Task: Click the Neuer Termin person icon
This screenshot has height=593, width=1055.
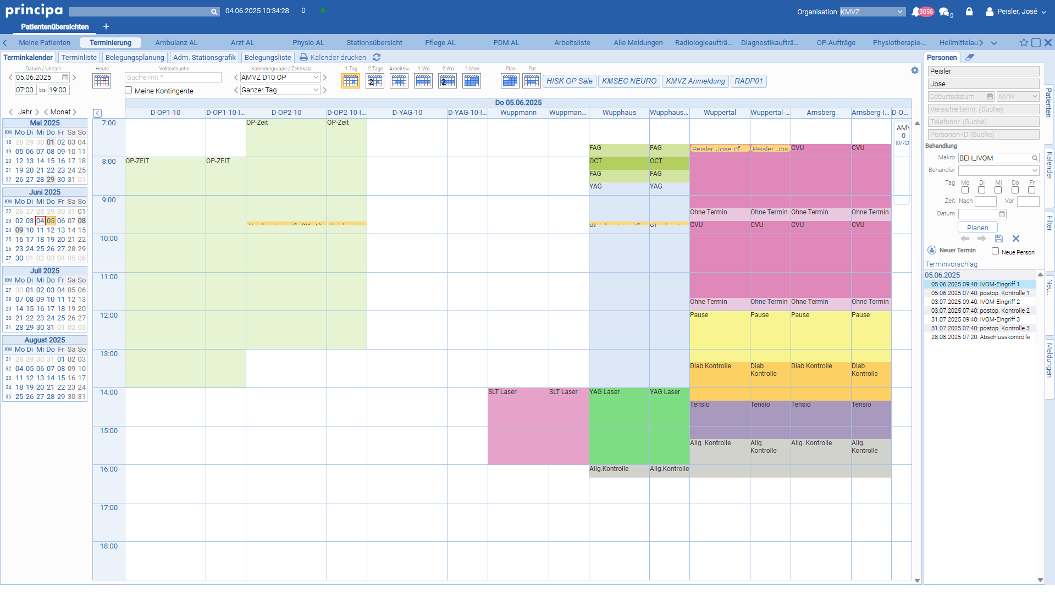Action: (x=932, y=250)
